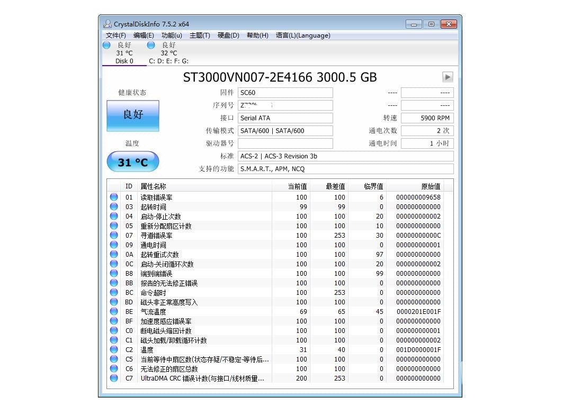
Task: Open the 文件(F) menu
Action: coord(115,35)
